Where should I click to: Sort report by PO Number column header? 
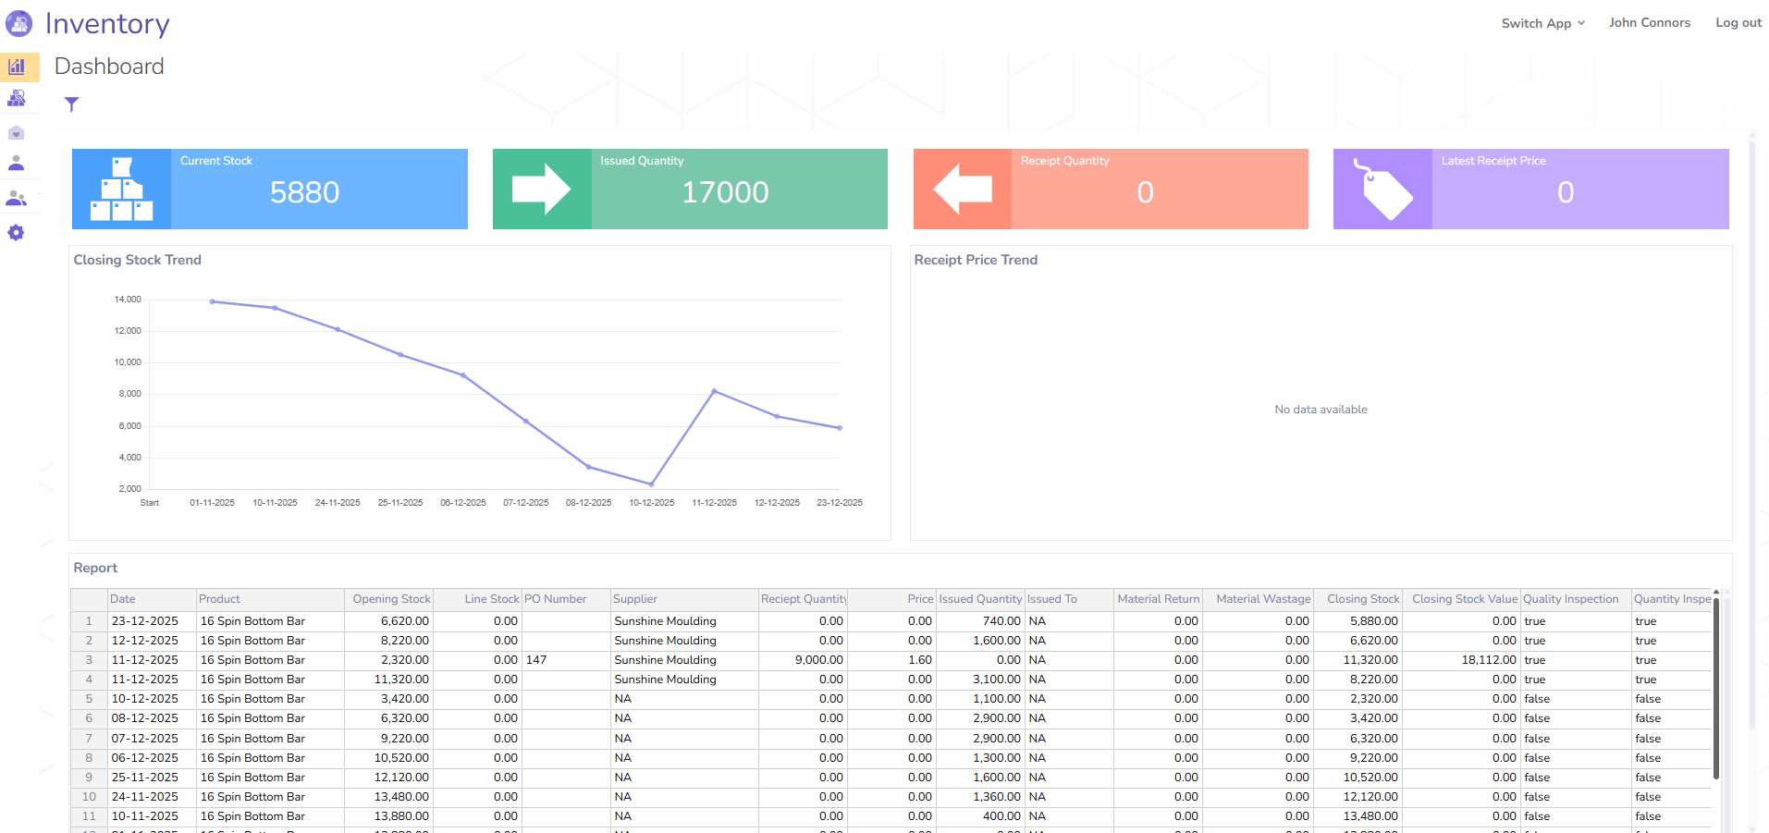(x=566, y=599)
